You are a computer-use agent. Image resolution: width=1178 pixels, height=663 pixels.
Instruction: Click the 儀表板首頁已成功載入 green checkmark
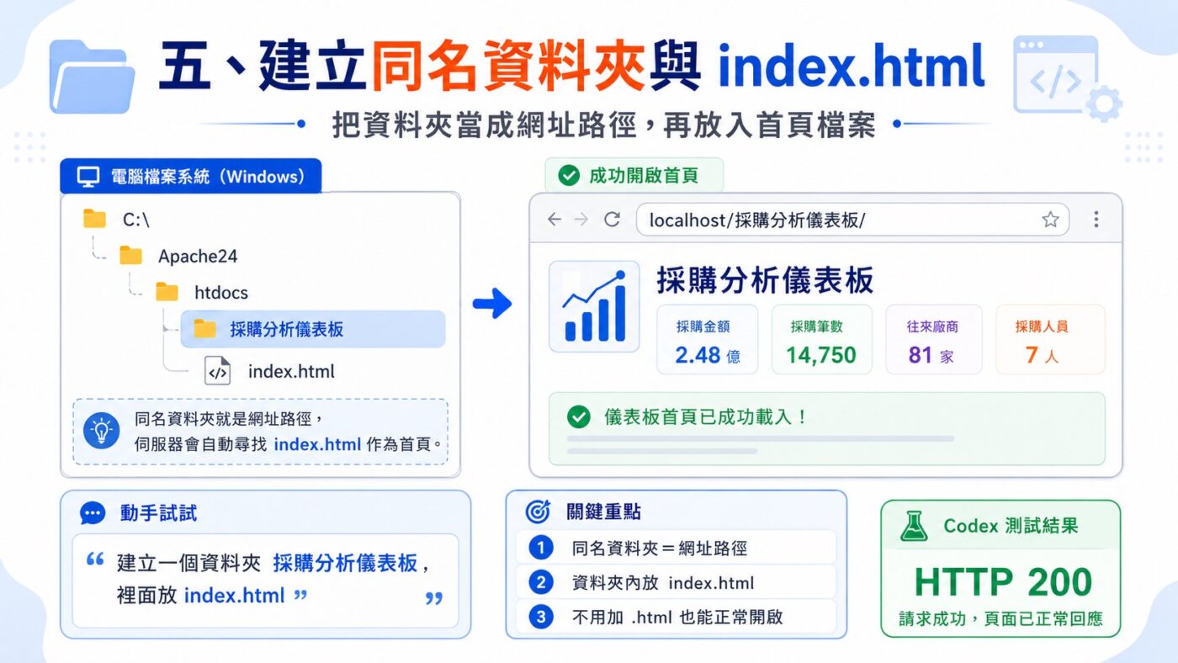pos(578,416)
